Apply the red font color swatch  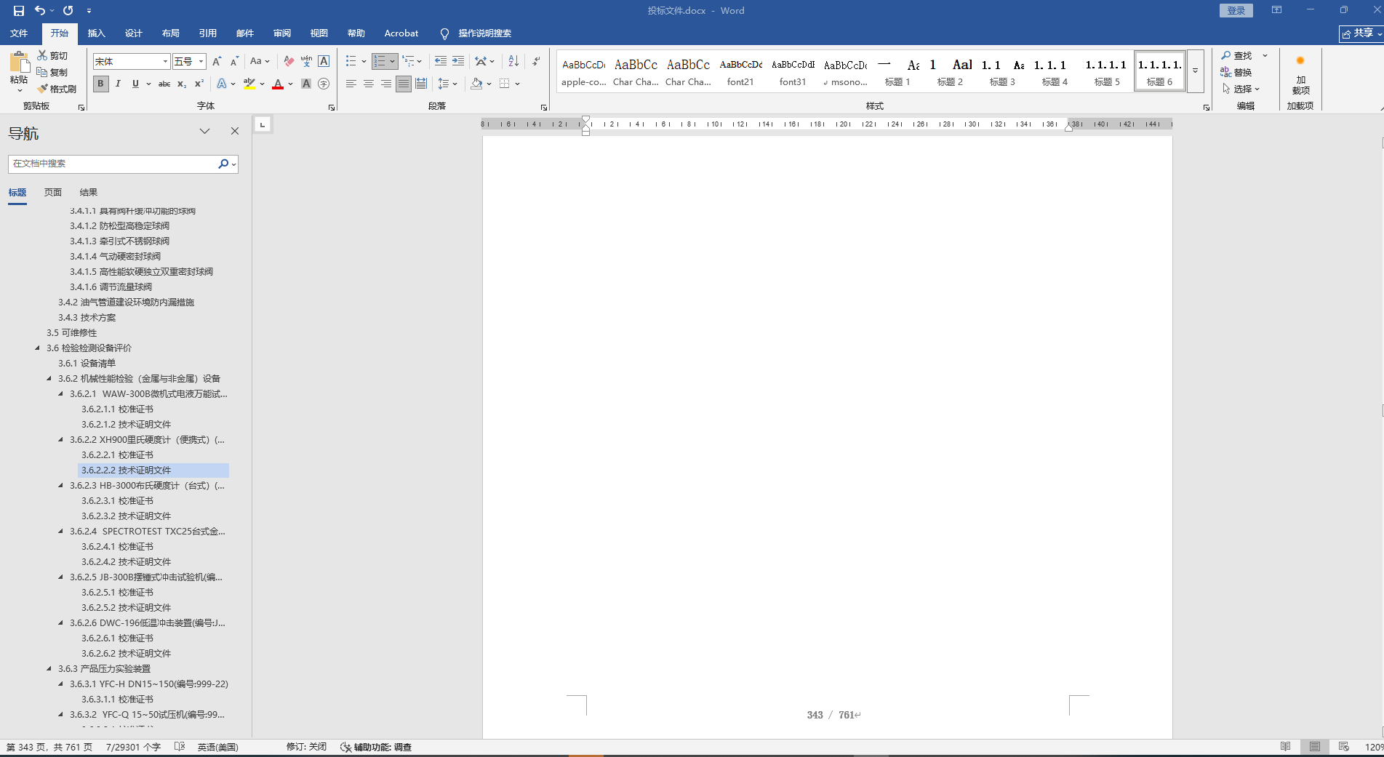(277, 84)
